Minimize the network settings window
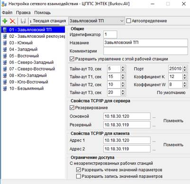Image resolution: width=190 pixels, height=184 pixels. [153, 4]
